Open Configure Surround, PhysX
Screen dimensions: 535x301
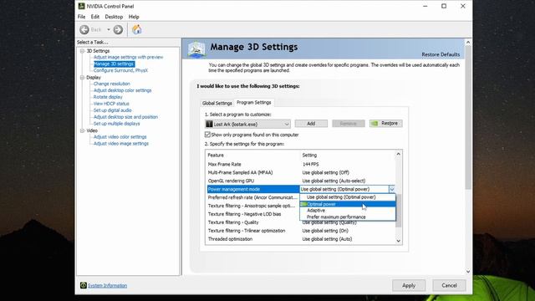tap(120, 70)
